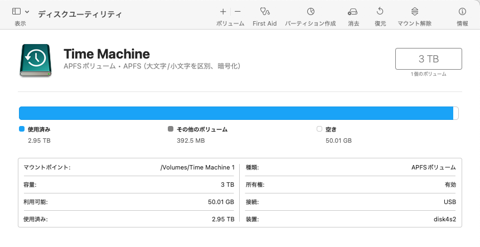Click the white 空き legend swatch
The image size is (480, 247).
coord(319,129)
